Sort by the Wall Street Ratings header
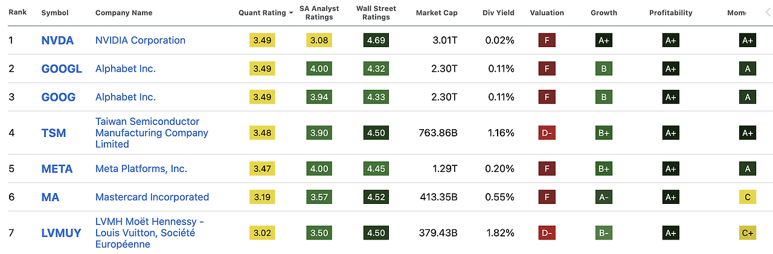The height and width of the screenshot is (254, 773). 376,13
